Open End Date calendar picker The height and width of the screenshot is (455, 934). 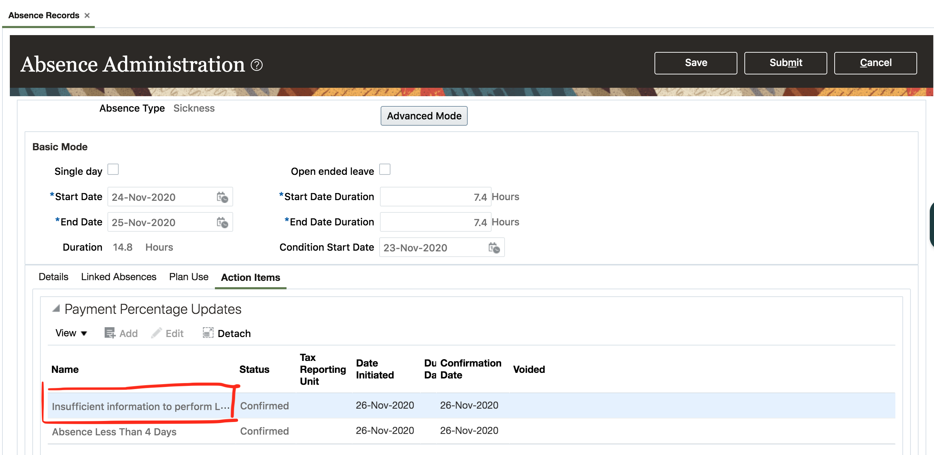222,222
